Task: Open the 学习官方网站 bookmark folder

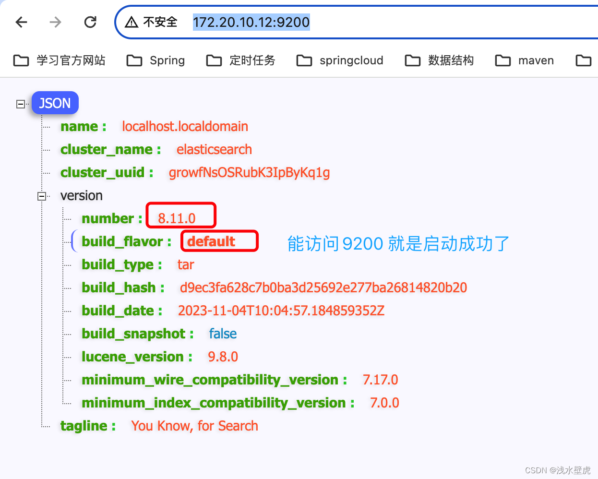Action: pos(60,60)
